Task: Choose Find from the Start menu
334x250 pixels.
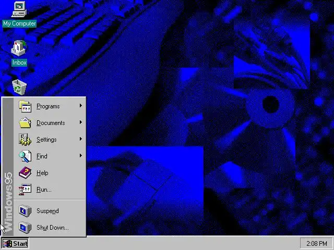Action: tap(50, 156)
